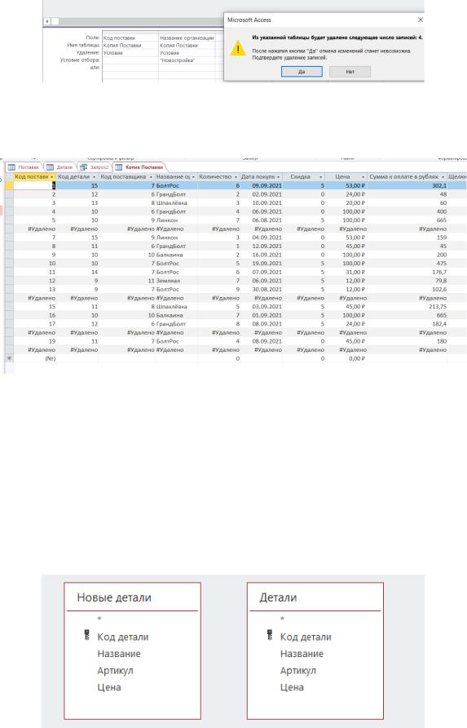This screenshot has width=467, height=728.
Task: Cancel deletion with the Нет button
Action: coord(350,72)
